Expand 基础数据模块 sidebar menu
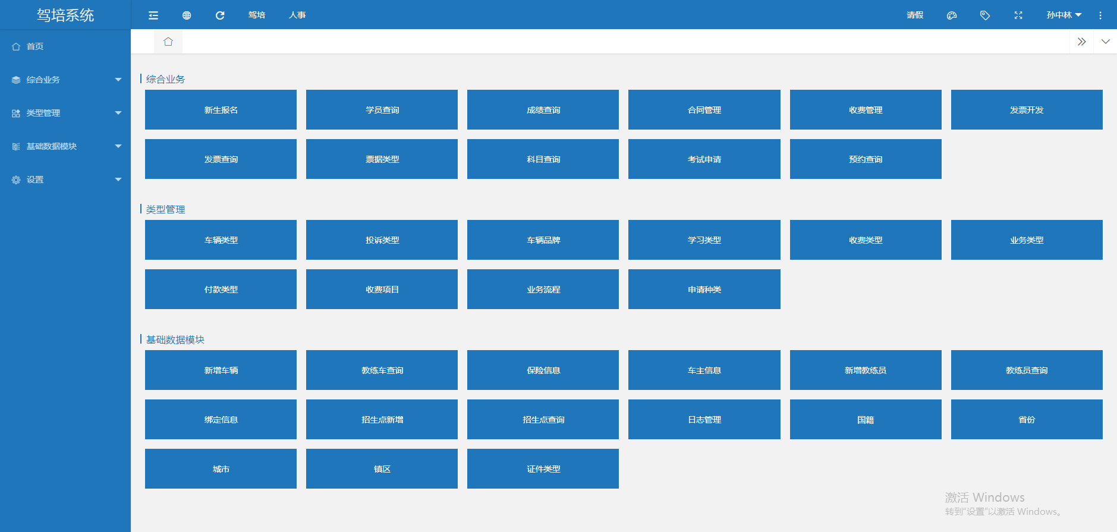 tap(65, 146)
